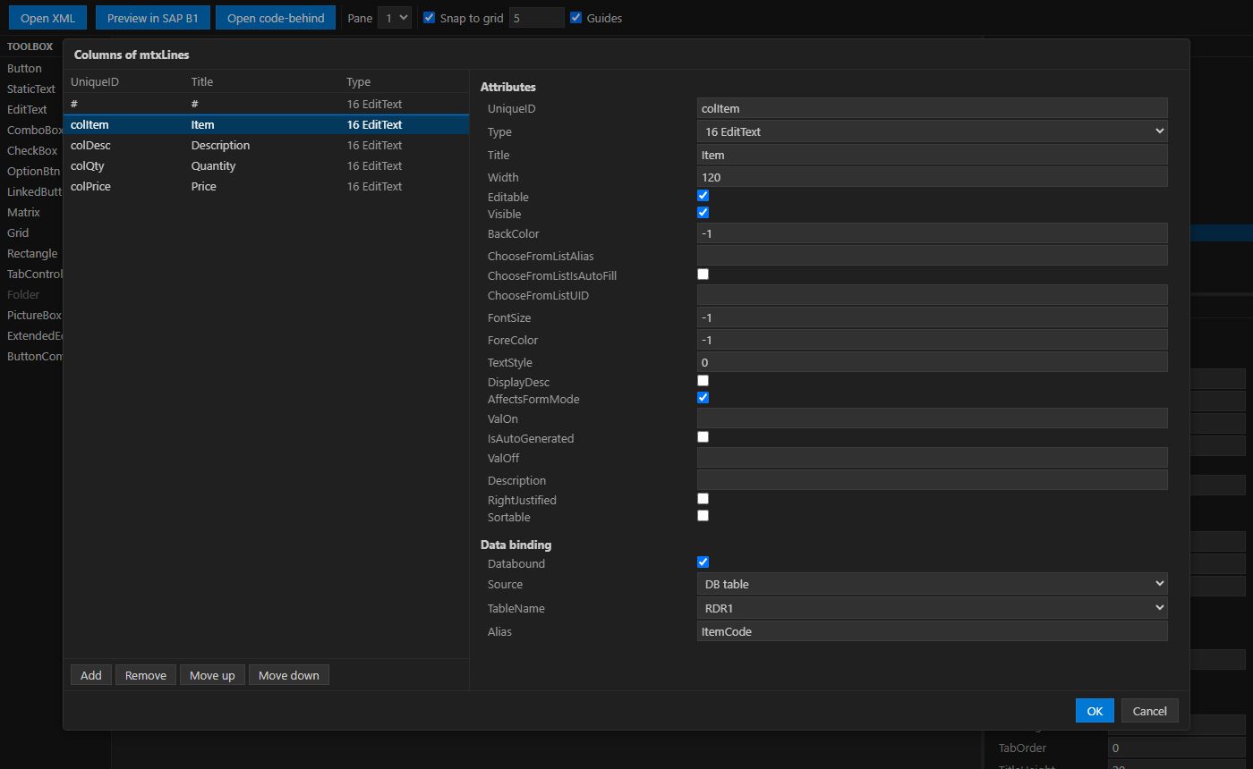The height and width of the screenshot is (769, 1253).
Task: Open the Source dropdown showing DB table
Action: 932,584
